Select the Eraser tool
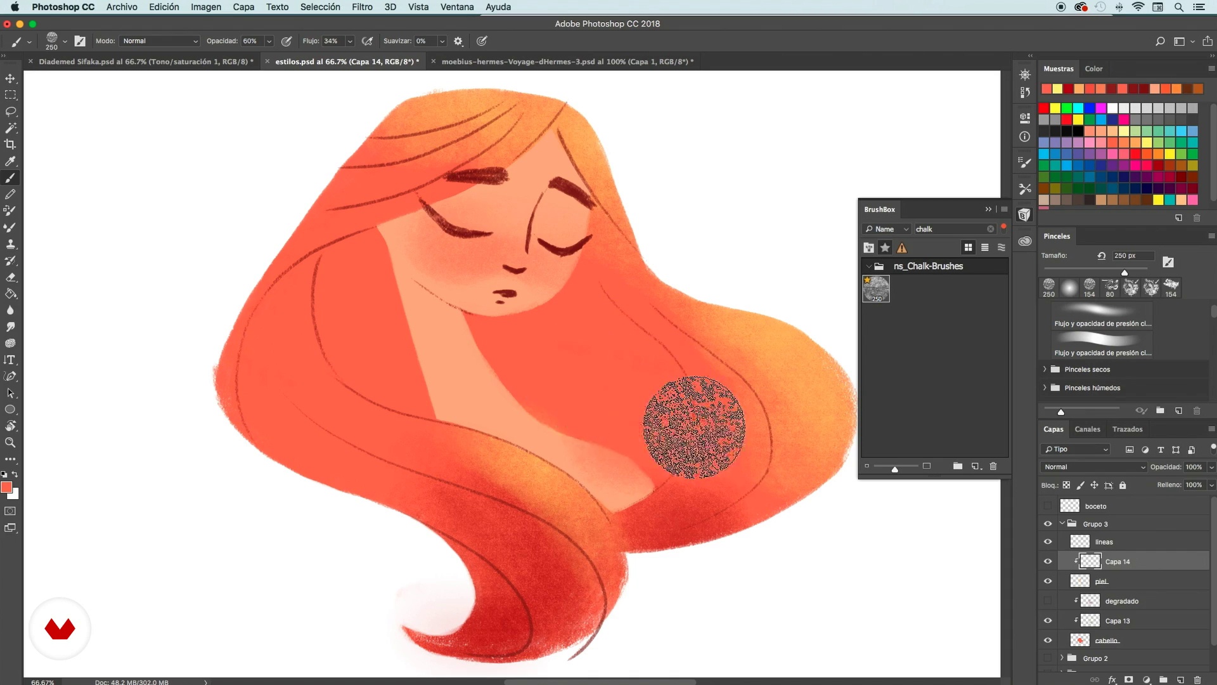The image size is (1217, 685). pyautogui.click(x=10, y=277)
